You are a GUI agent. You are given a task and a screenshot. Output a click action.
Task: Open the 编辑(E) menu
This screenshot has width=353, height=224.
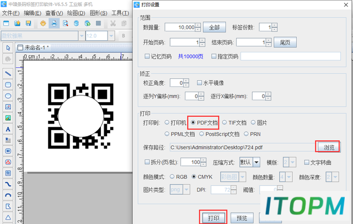[x=33, y=13]
